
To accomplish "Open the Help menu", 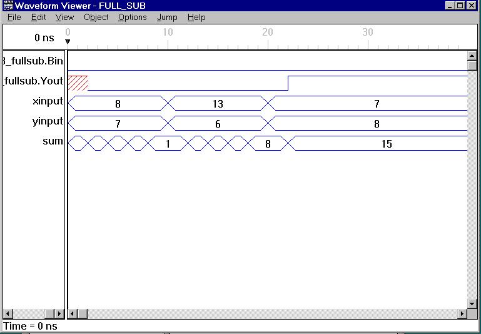I will tap(196, 17).
